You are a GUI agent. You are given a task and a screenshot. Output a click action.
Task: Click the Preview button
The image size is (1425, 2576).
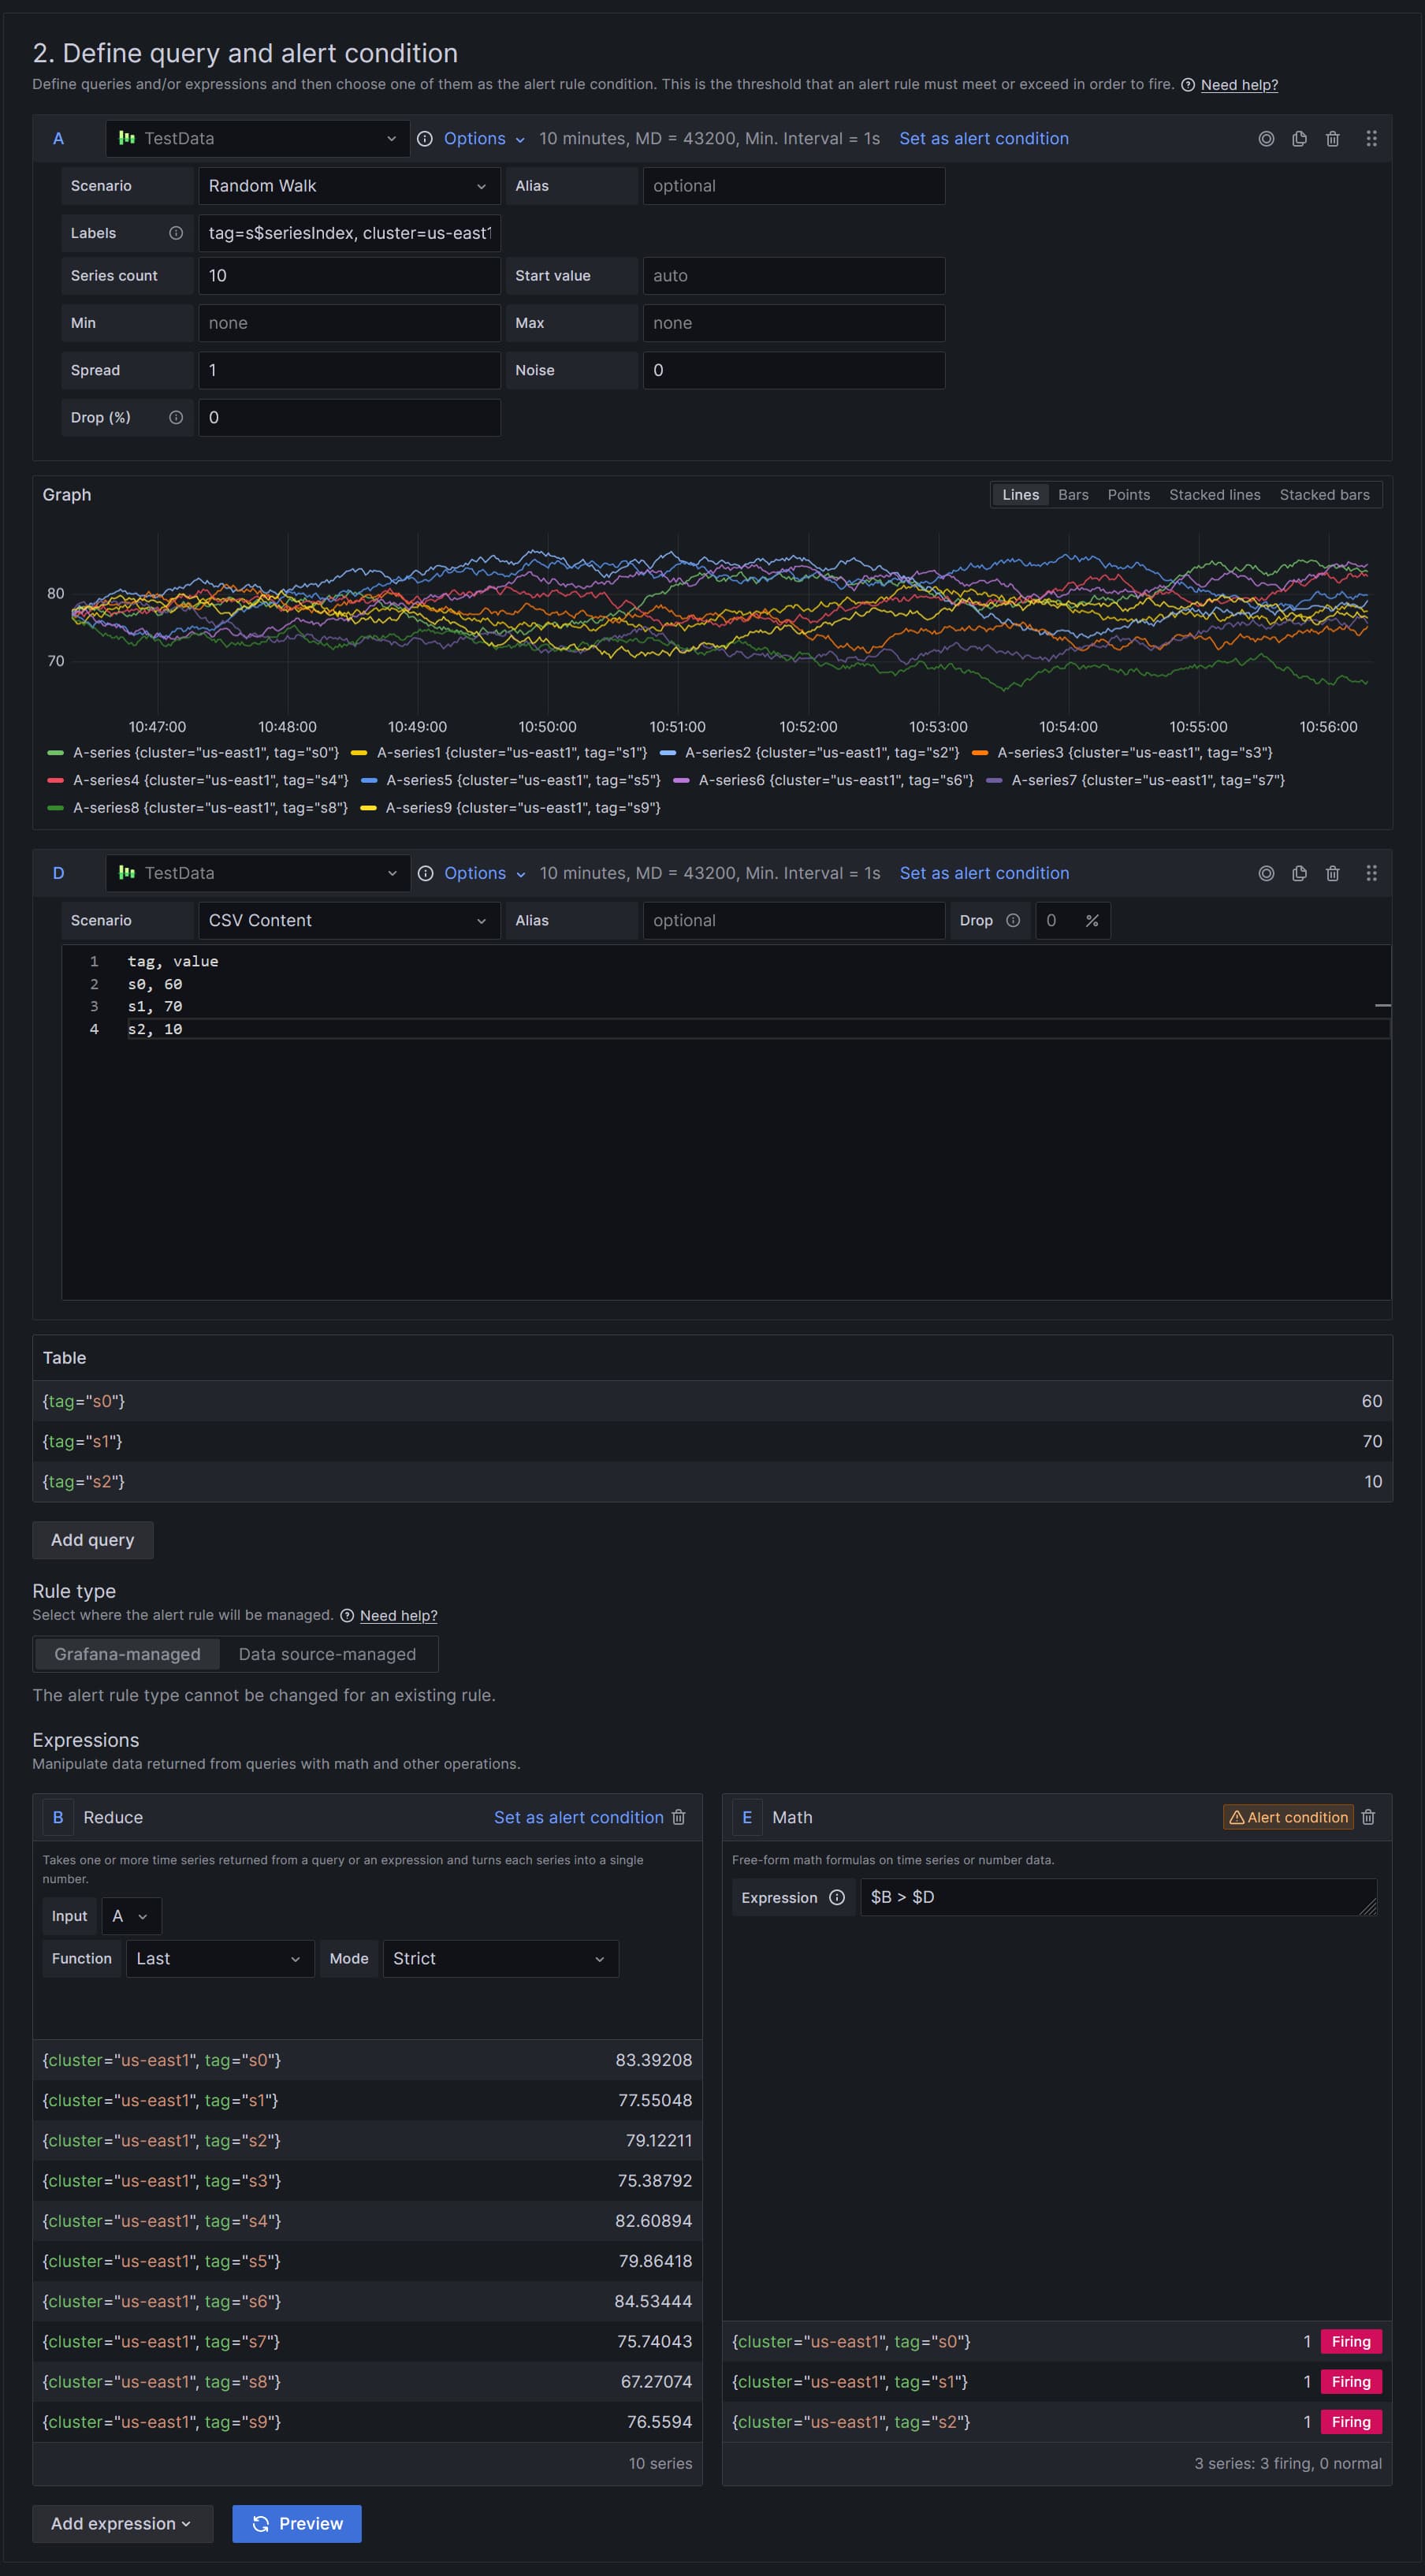click(x=297, y=2524)
